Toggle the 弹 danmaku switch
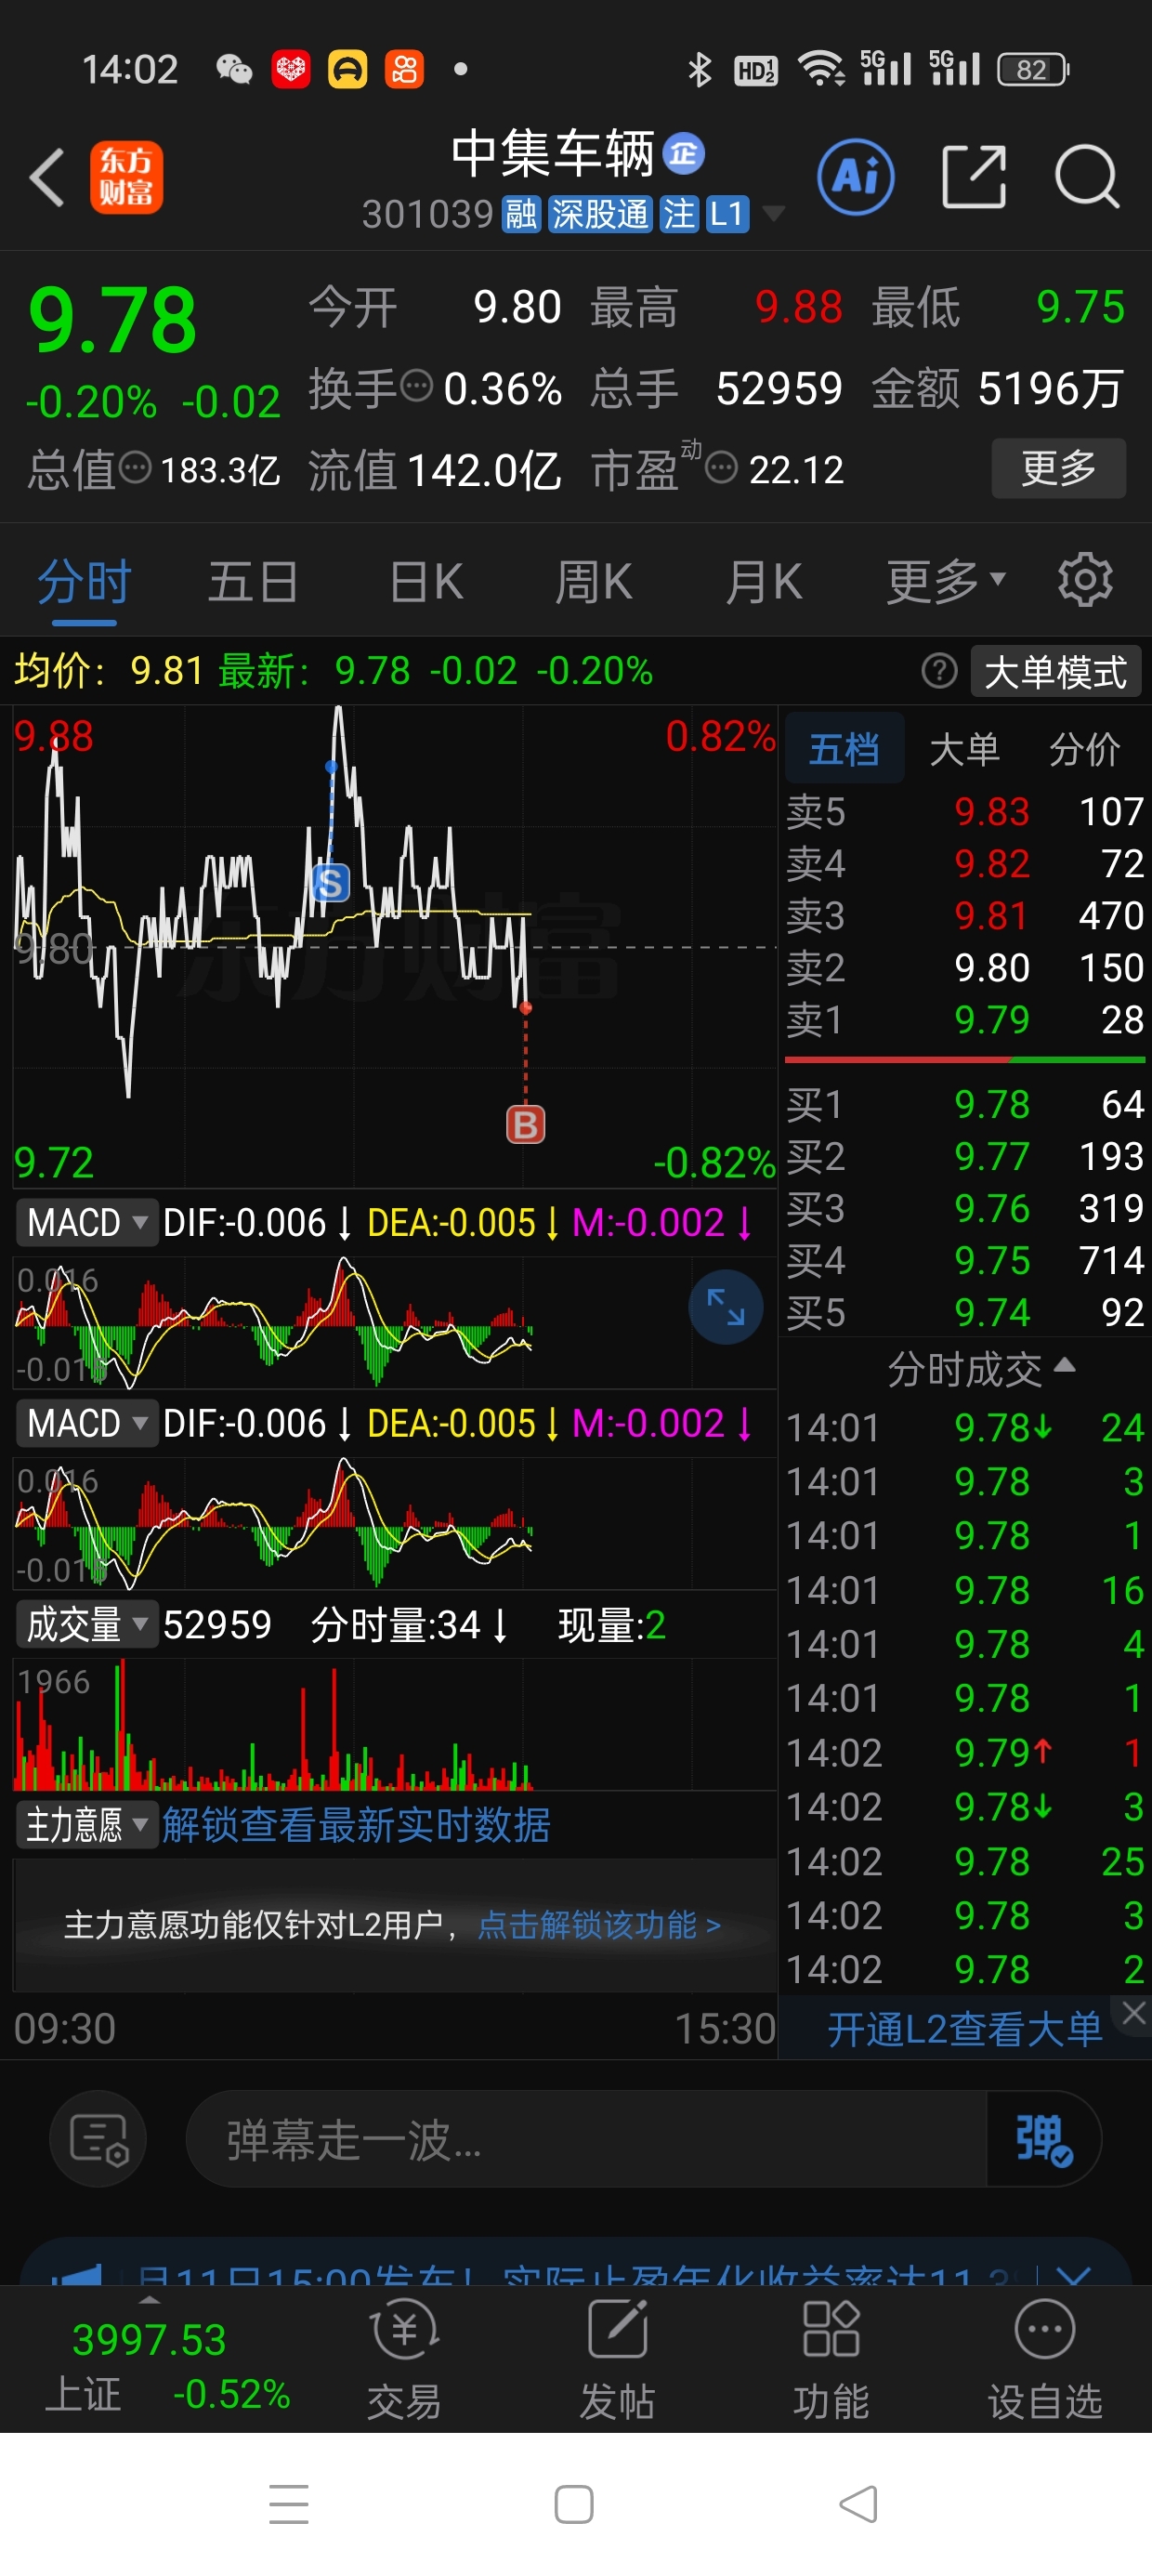 [x=1044, y=2139]
